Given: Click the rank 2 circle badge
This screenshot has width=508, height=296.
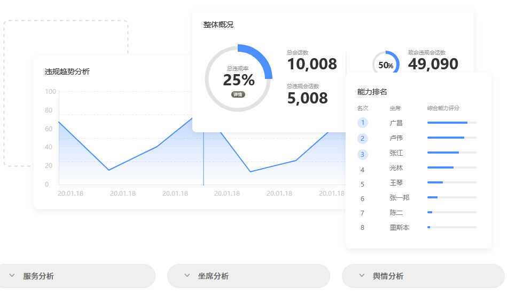Looking at the screenshot, I should (x=363, y=139).
